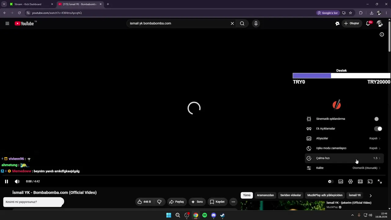Click the Paylaş share button
The image size is (391, 220).
(x=177, y=202)
